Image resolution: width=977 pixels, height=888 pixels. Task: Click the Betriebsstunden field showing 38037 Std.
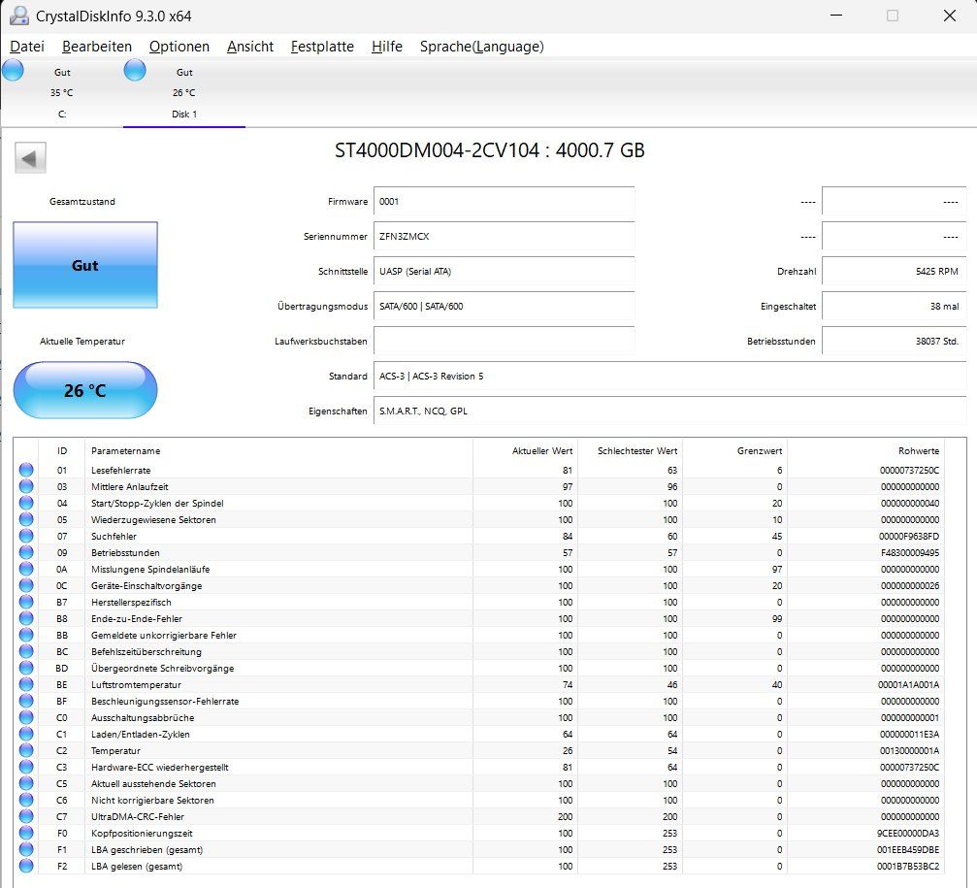point(895,341)
